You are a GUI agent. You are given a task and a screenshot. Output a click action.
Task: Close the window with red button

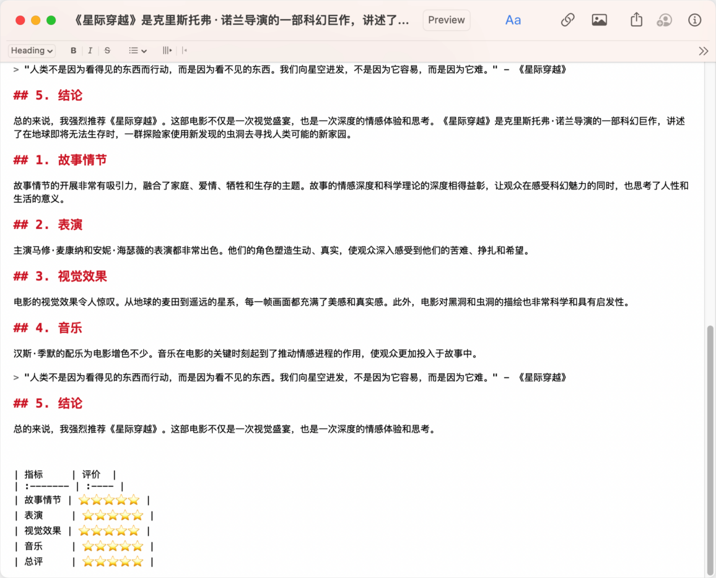(20, 20)
